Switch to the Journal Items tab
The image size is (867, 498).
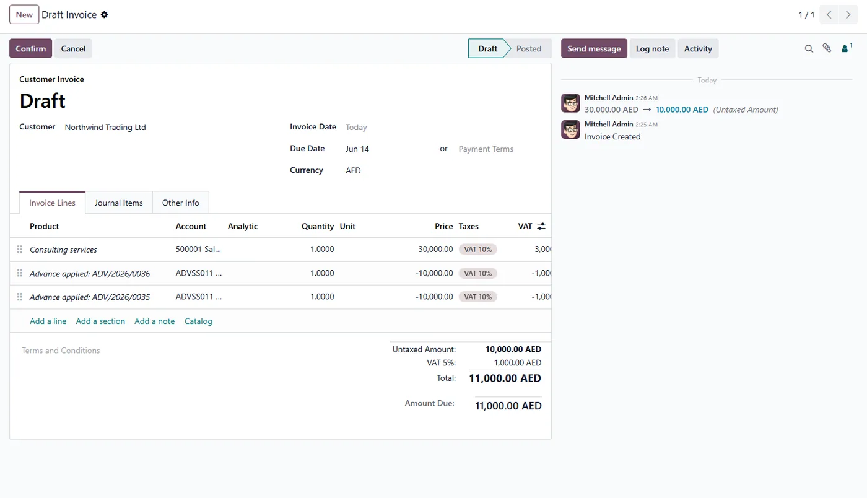pos(119,203)
